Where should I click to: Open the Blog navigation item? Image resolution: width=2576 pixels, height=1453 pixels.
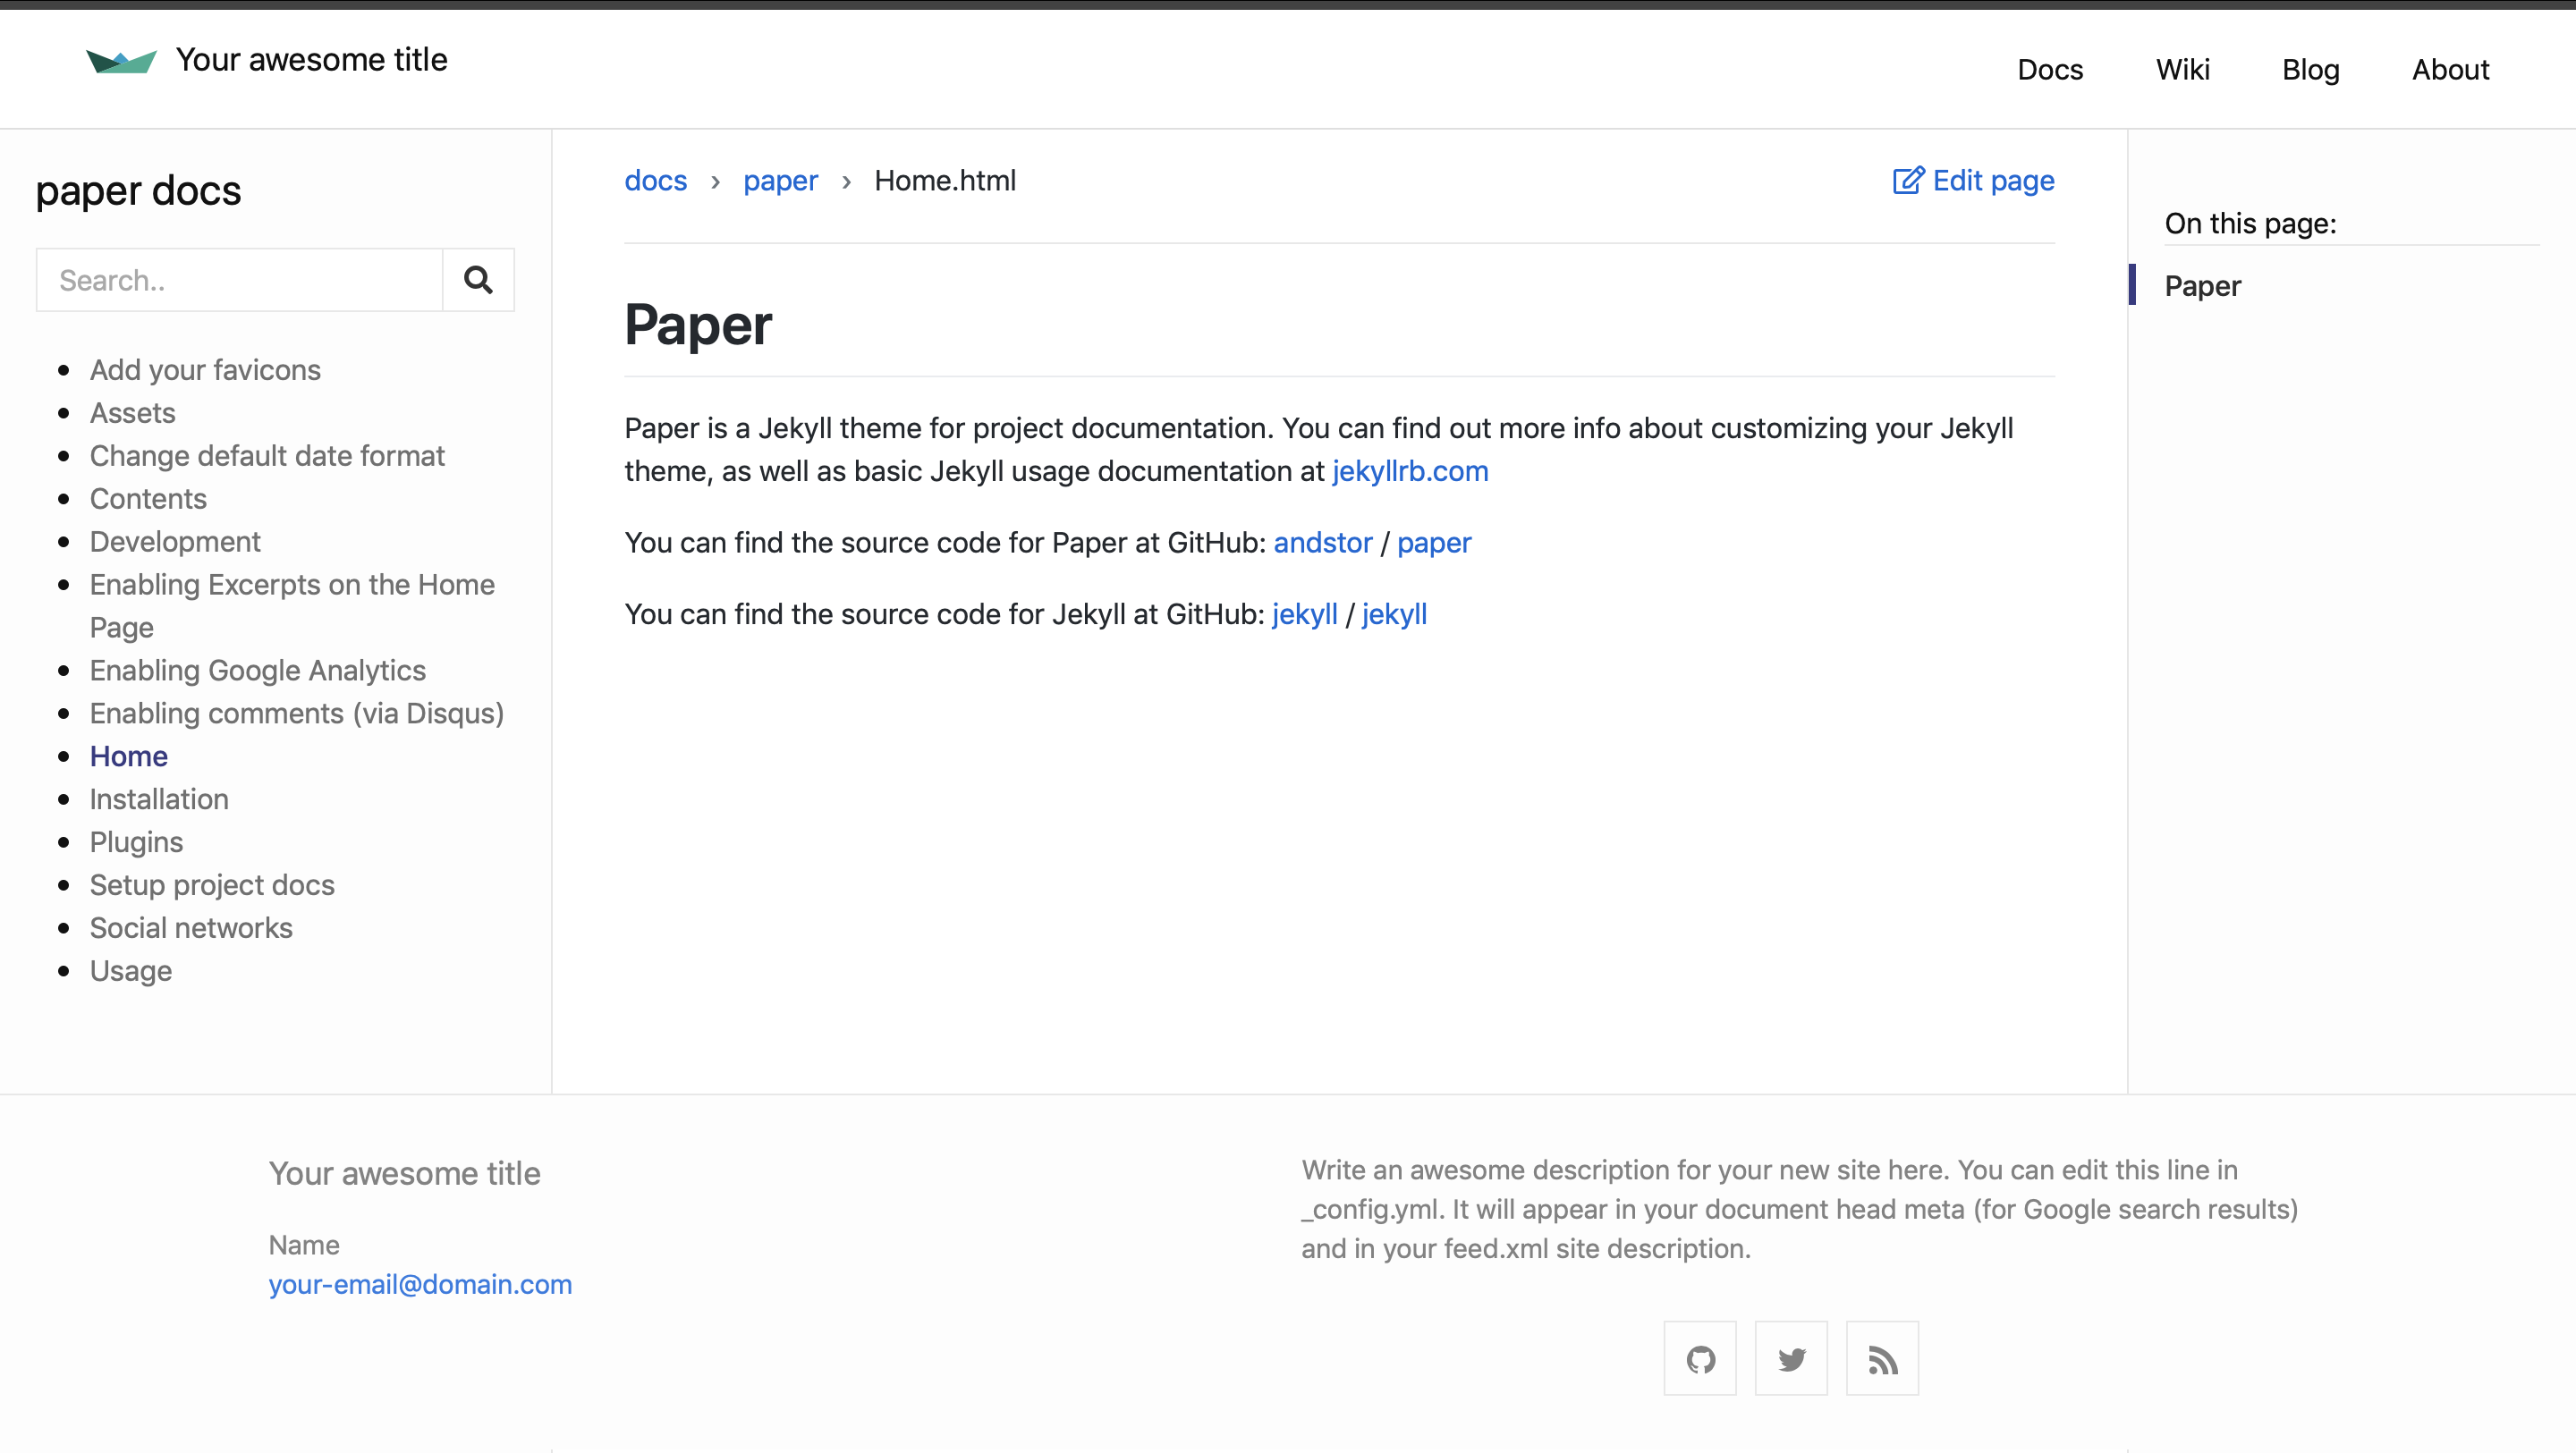2310,70
